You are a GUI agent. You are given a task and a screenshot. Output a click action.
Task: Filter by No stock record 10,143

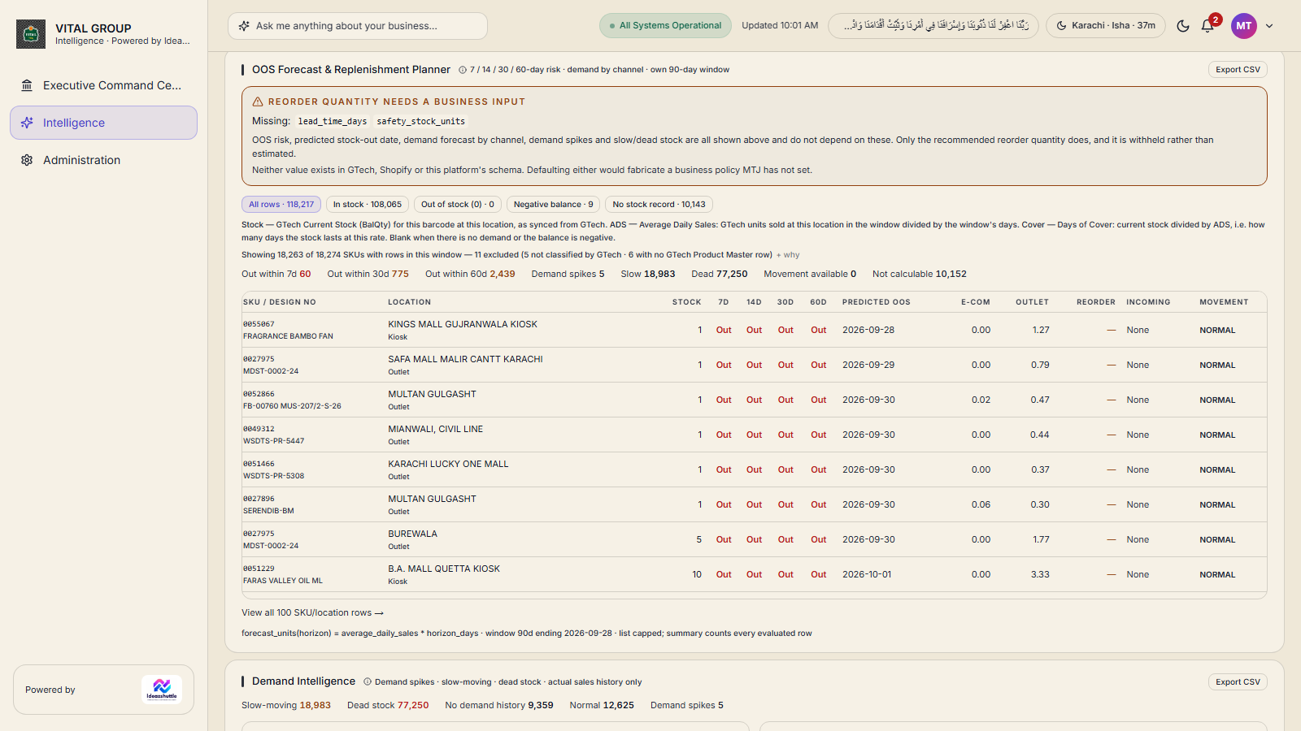click(x=659, y=205)
